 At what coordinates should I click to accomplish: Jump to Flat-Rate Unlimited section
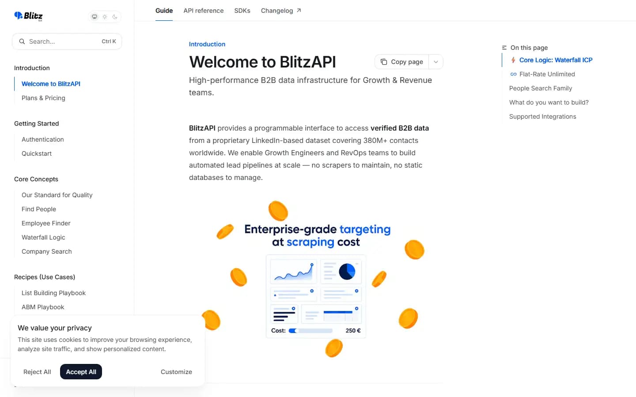tap(547, 74)
